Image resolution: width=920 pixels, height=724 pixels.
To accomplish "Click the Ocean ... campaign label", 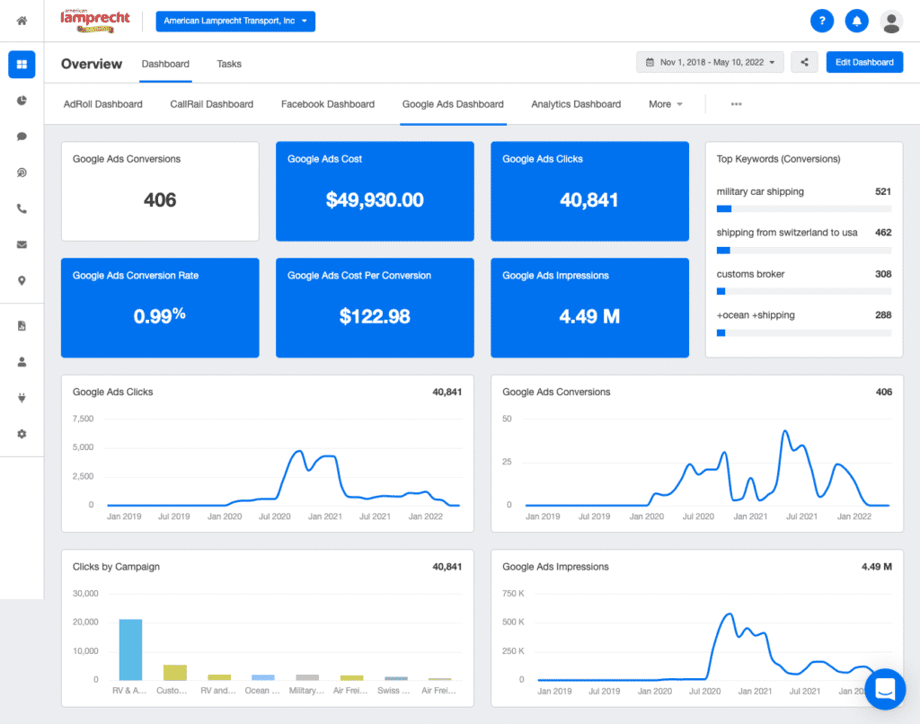I will point(262,691).
